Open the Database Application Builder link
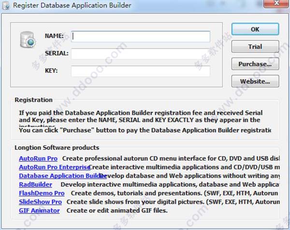 62,176
